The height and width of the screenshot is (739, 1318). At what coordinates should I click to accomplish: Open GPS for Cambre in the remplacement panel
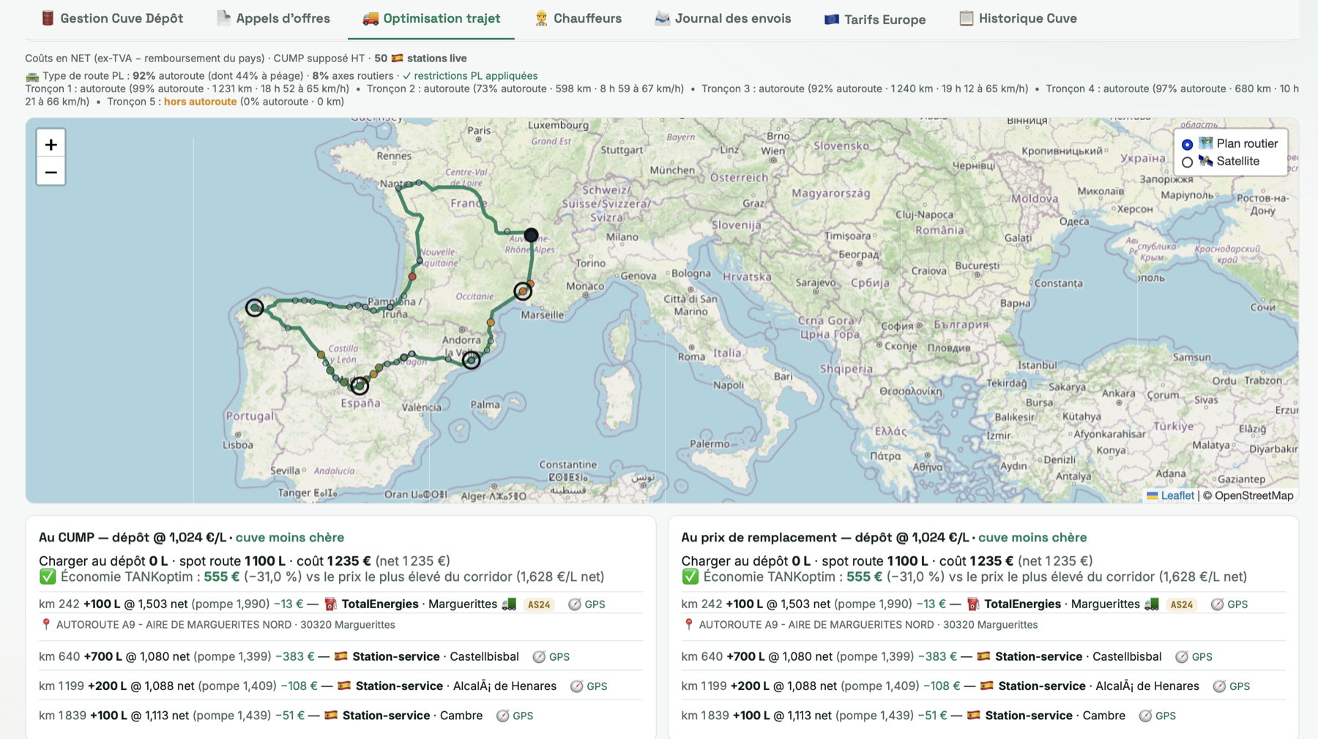pos(1158,716)
